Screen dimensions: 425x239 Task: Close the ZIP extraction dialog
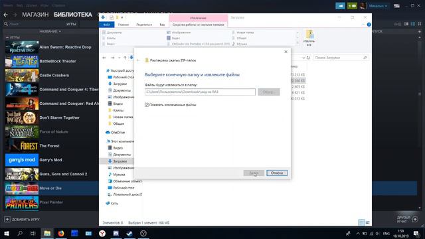click(286, 52)
